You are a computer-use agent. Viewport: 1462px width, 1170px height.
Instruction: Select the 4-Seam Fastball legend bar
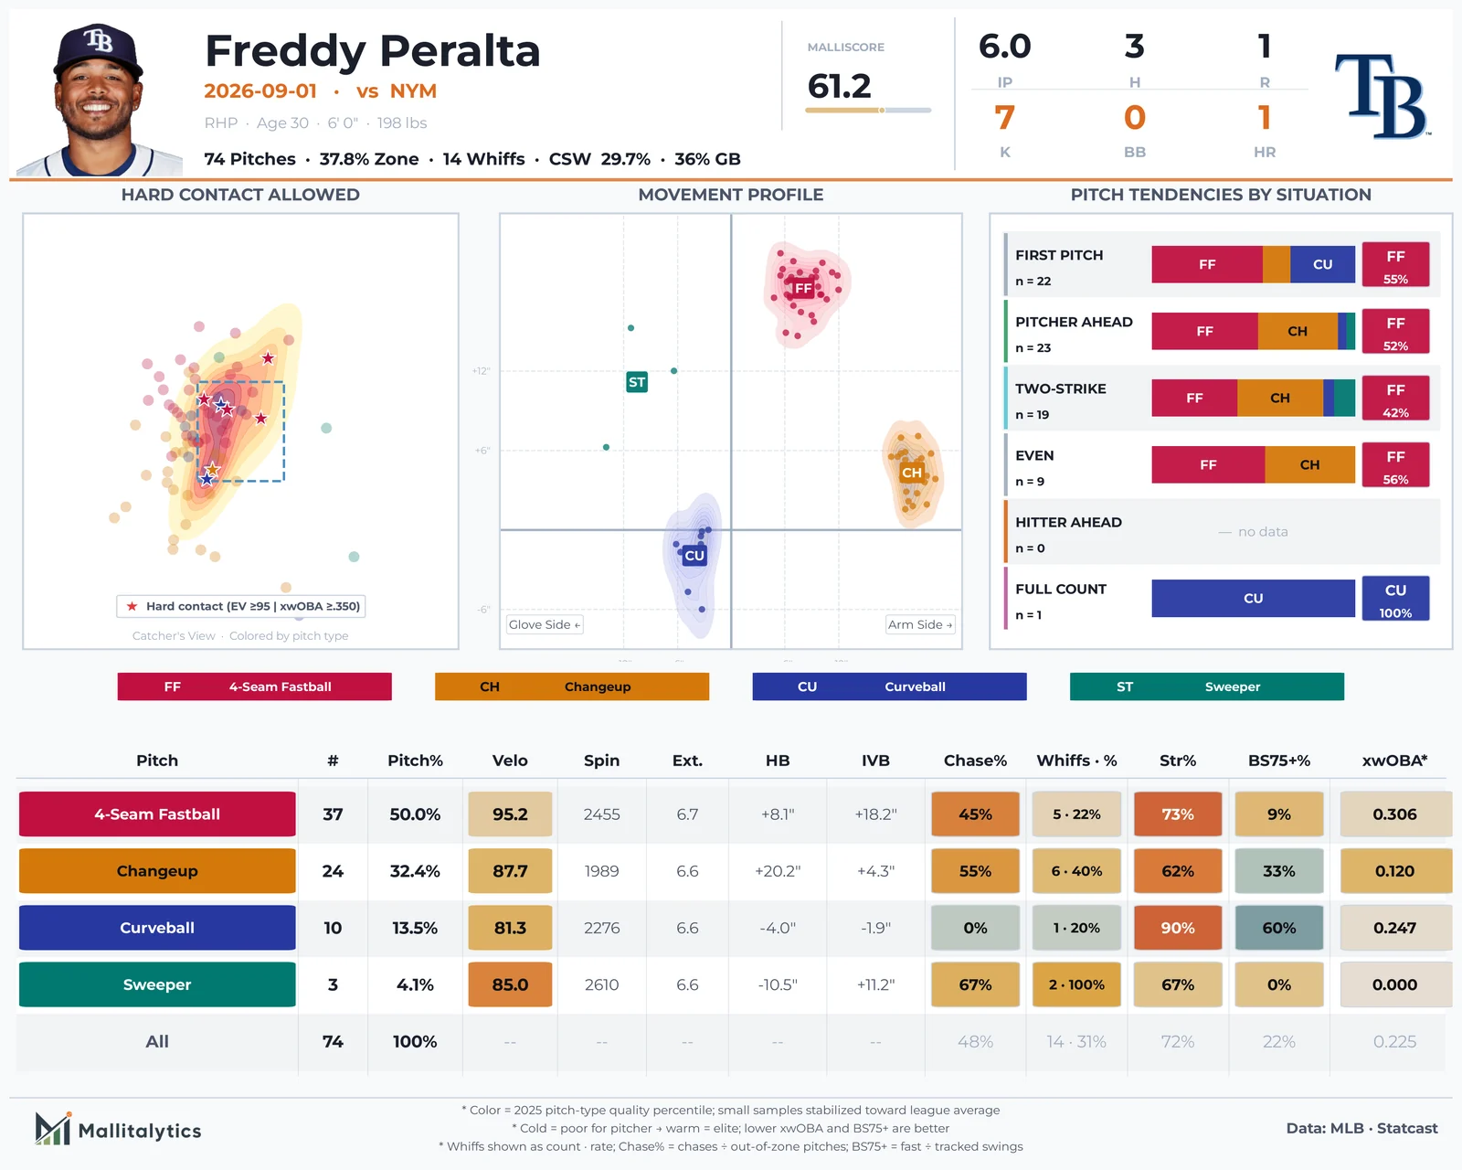(254, 686)
